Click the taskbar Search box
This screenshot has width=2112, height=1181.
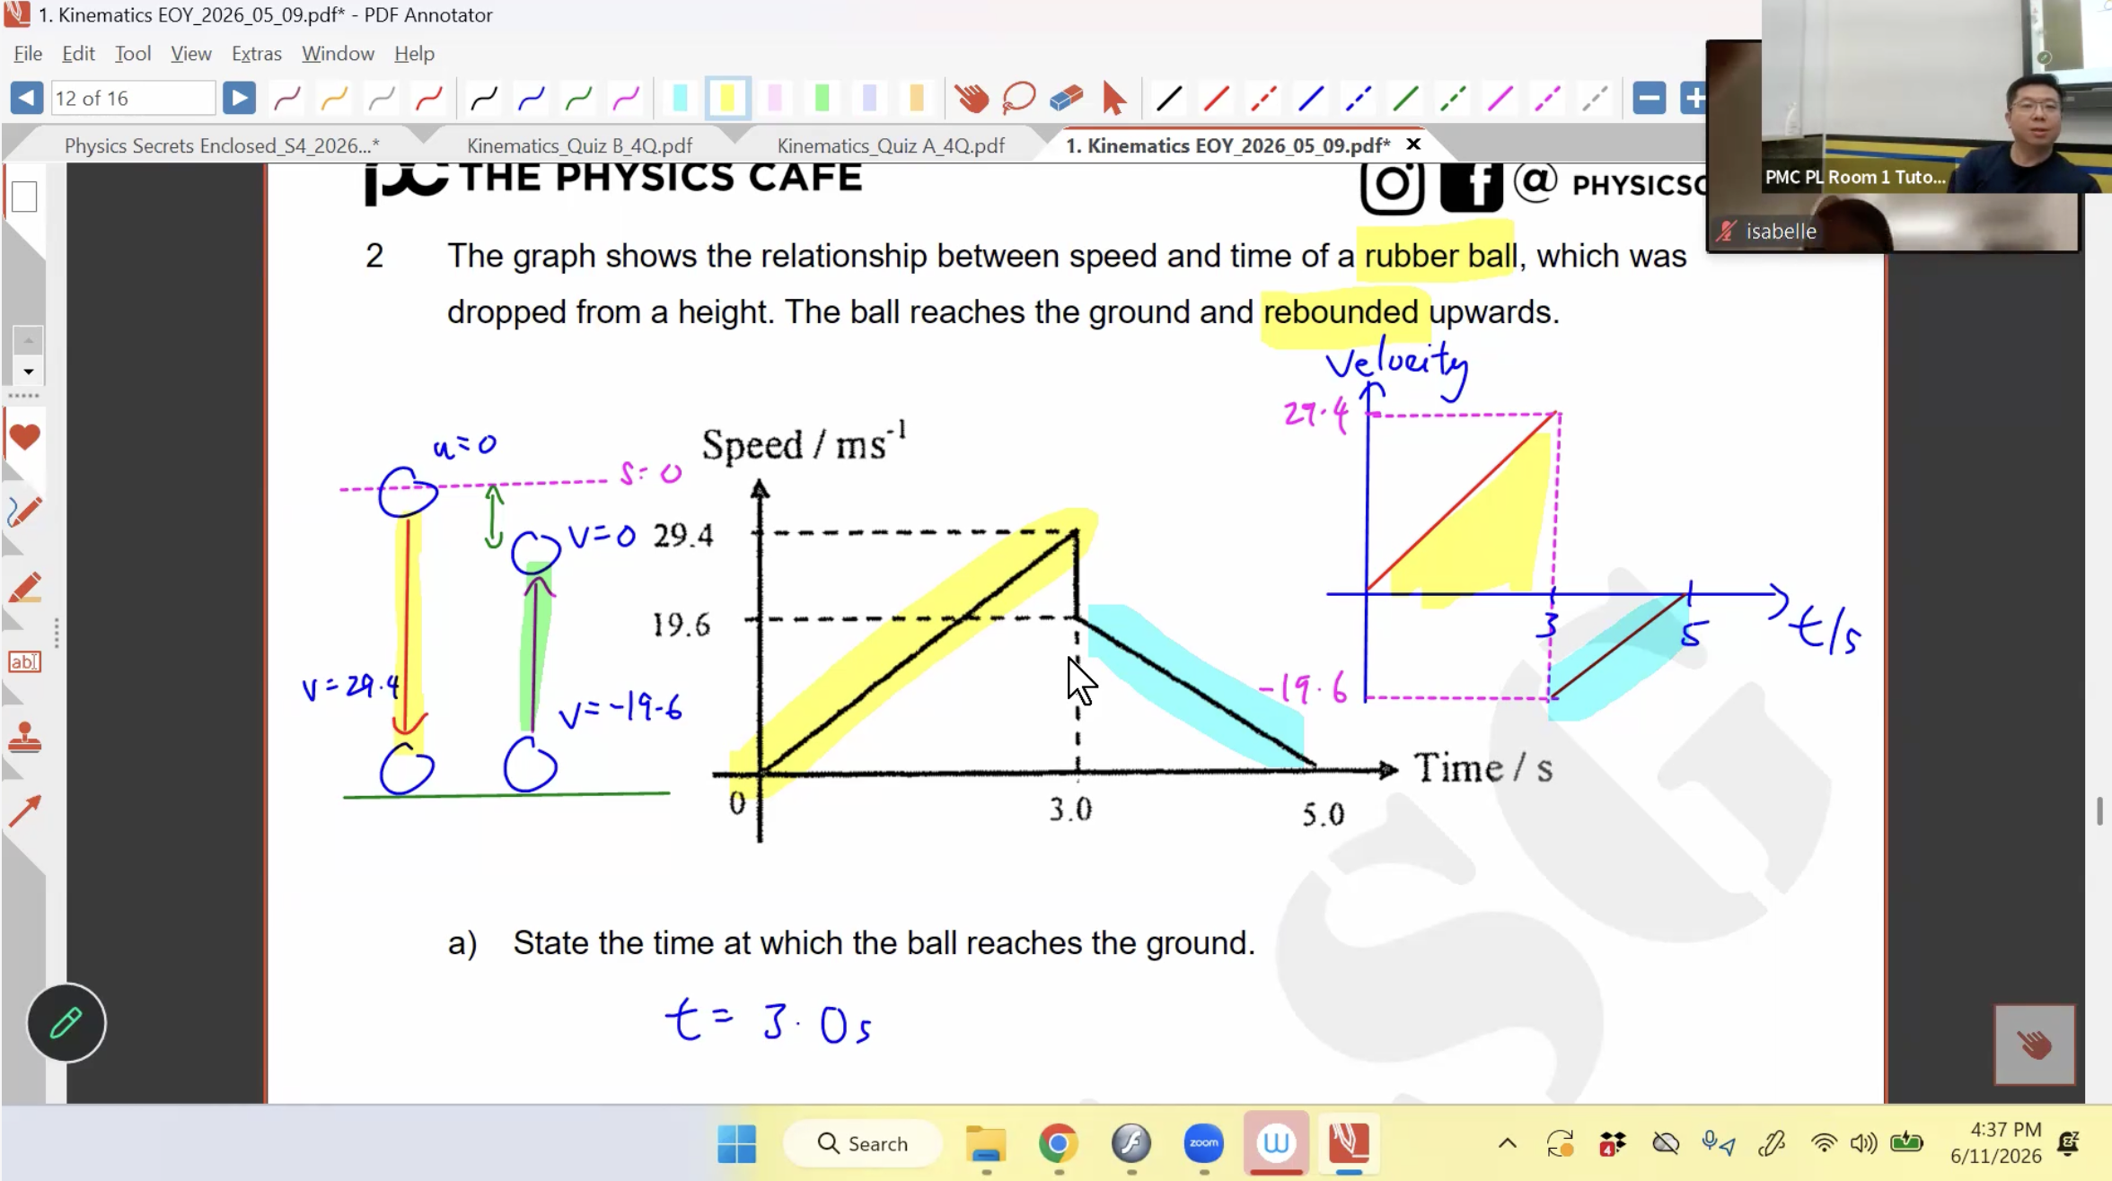pos(863,1143)
